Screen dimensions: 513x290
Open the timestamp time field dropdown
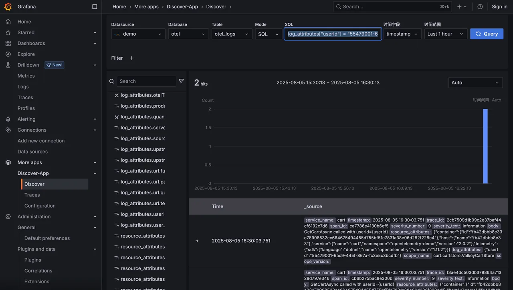point(402,34)
